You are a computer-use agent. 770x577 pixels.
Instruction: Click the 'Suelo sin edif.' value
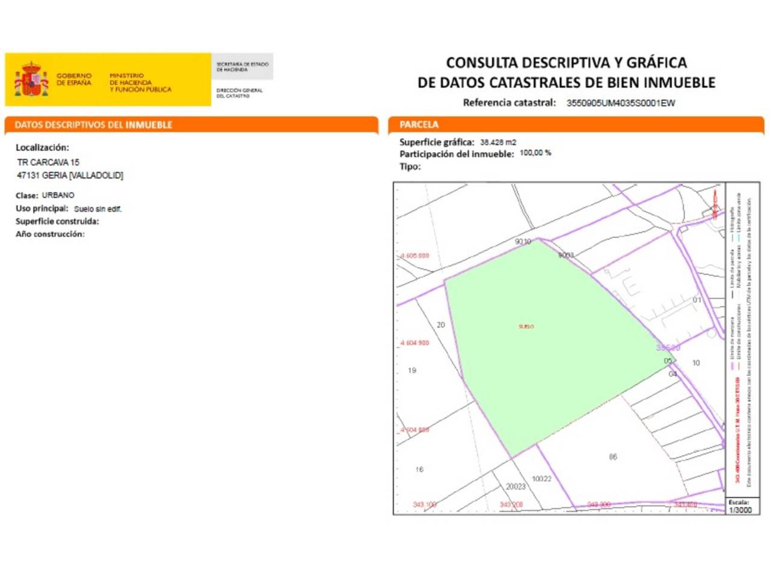pyautogui.click(x=97, y=209)
